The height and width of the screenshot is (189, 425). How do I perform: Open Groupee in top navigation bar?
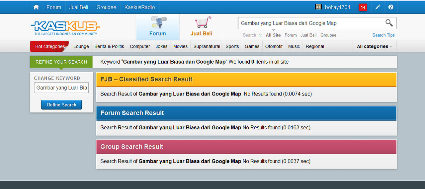tap(106, 7)
